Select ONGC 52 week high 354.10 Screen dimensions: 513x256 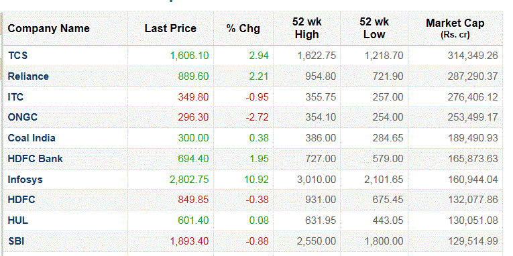click(321, 117)
